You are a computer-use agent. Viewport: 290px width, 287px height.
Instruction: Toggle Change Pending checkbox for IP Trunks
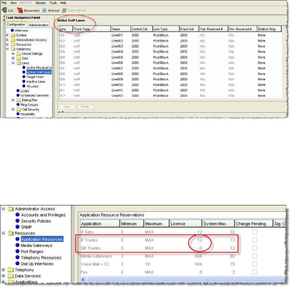(255, 240)
